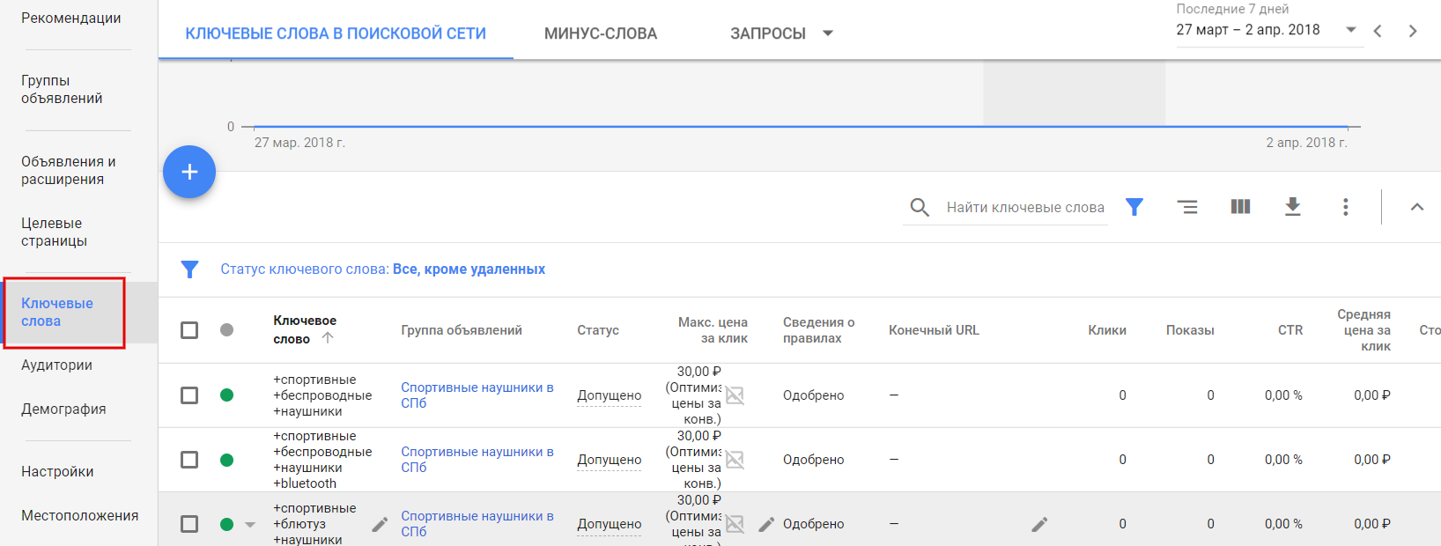The image size is (1441, 546).
Task: Open ad group link in +блютуз row
Action: tap(477, 524)
